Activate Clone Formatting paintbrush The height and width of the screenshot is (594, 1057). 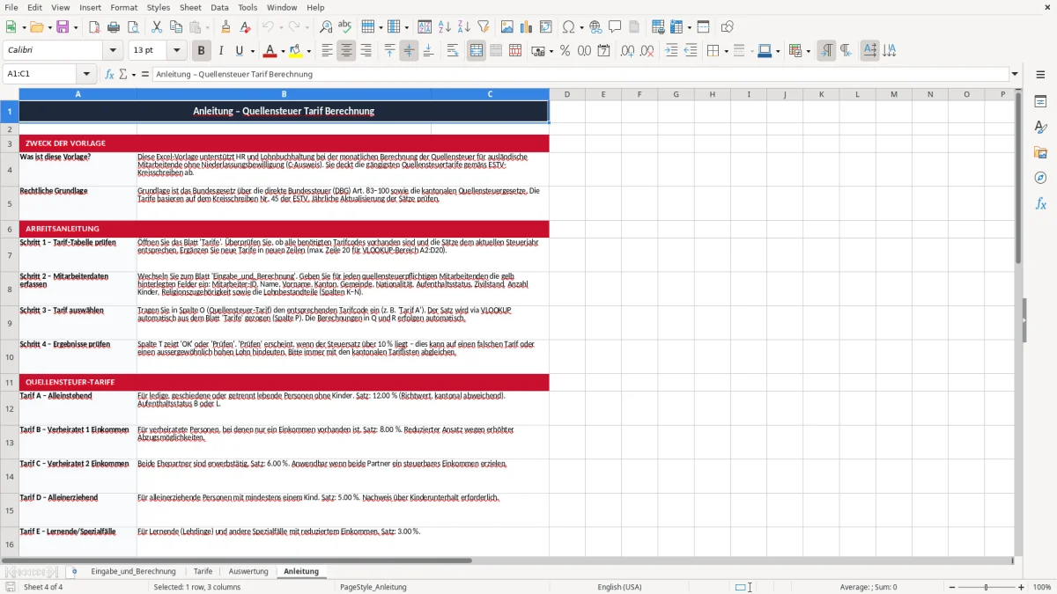[225, 27]
